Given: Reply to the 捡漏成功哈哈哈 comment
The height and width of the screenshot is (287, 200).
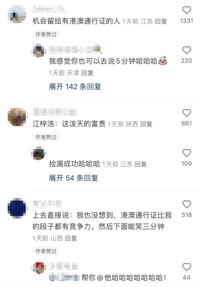Looking at the screenshot, I should (x=141, y=164).
